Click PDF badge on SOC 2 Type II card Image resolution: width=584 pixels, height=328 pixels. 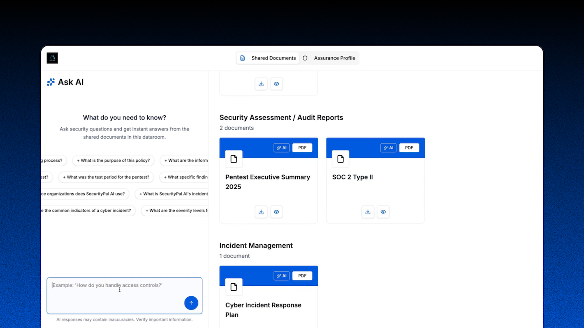pyautogui.click(x=409, y=148)
